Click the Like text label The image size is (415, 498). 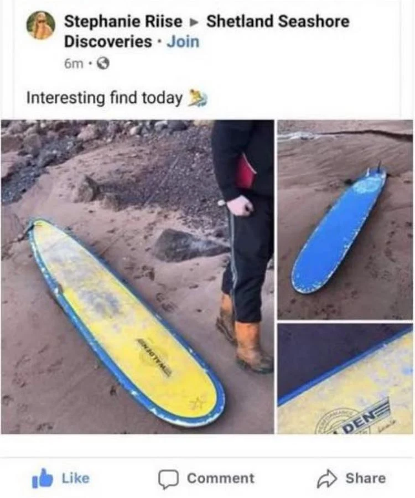pos(76,478)
